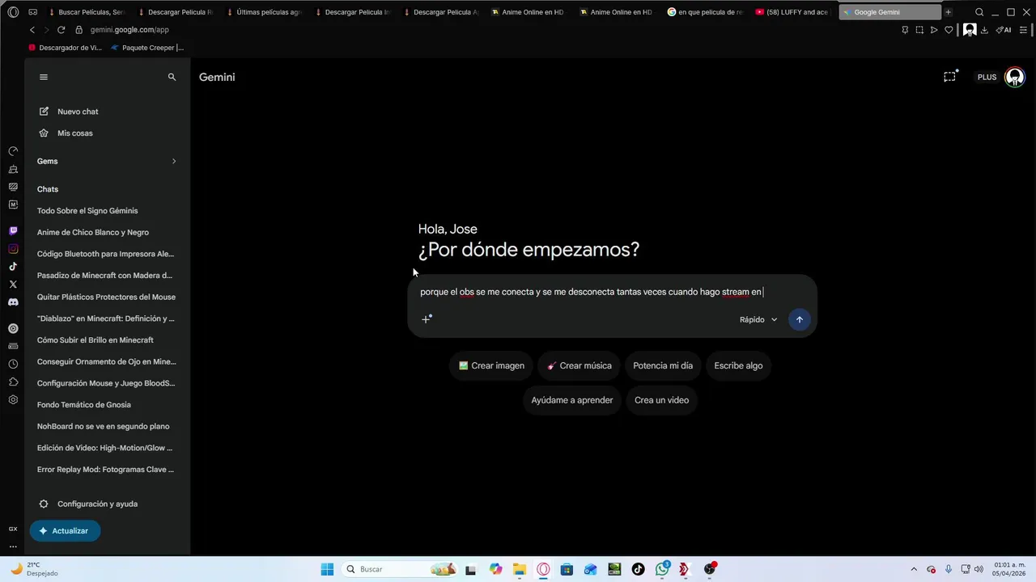The image size is (1036, 582).
Task: Open chat Quitar Plásticos Protectores del Mouse
Action: point(106,297)
